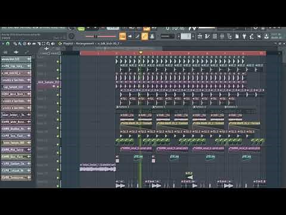The image size is (286, 215).
Task: Select n_blk_kick (X)_2 in the picker list
Action: [16, 73]
